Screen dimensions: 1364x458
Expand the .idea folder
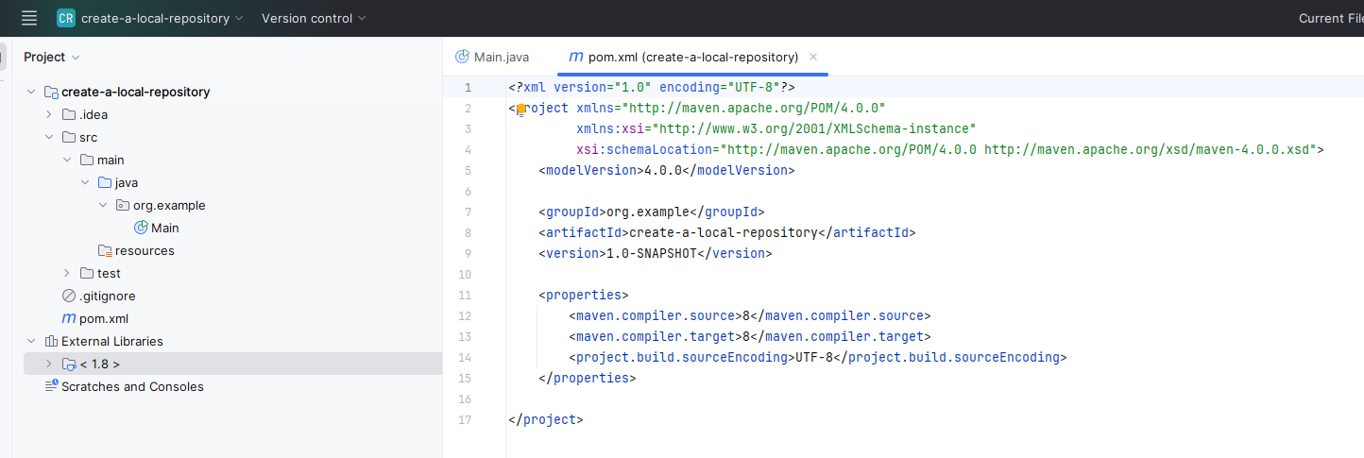pos(49,114)
